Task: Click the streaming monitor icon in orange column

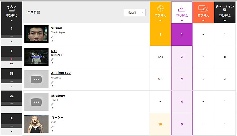Action: [x=203, y=8]
